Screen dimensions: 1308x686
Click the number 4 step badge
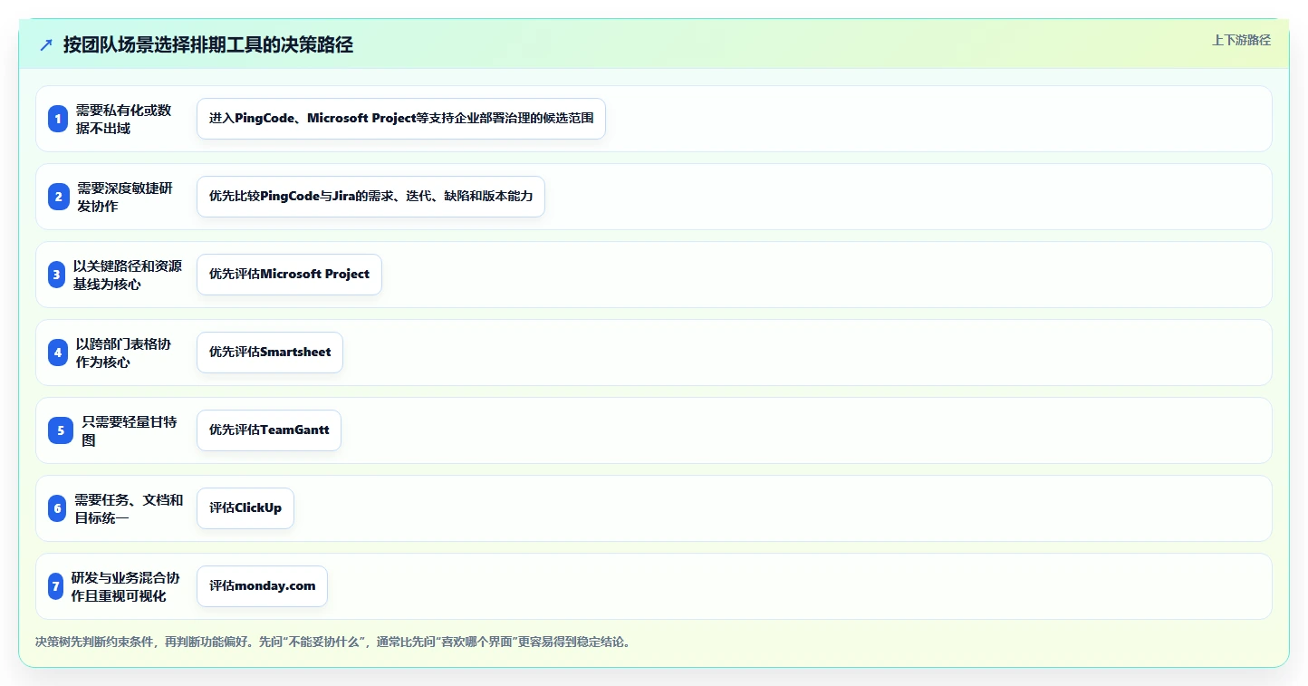tap(58, 353)
